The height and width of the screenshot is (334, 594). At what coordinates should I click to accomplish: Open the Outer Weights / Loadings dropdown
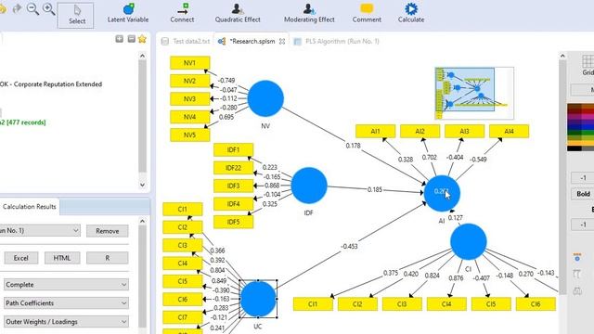66,322
